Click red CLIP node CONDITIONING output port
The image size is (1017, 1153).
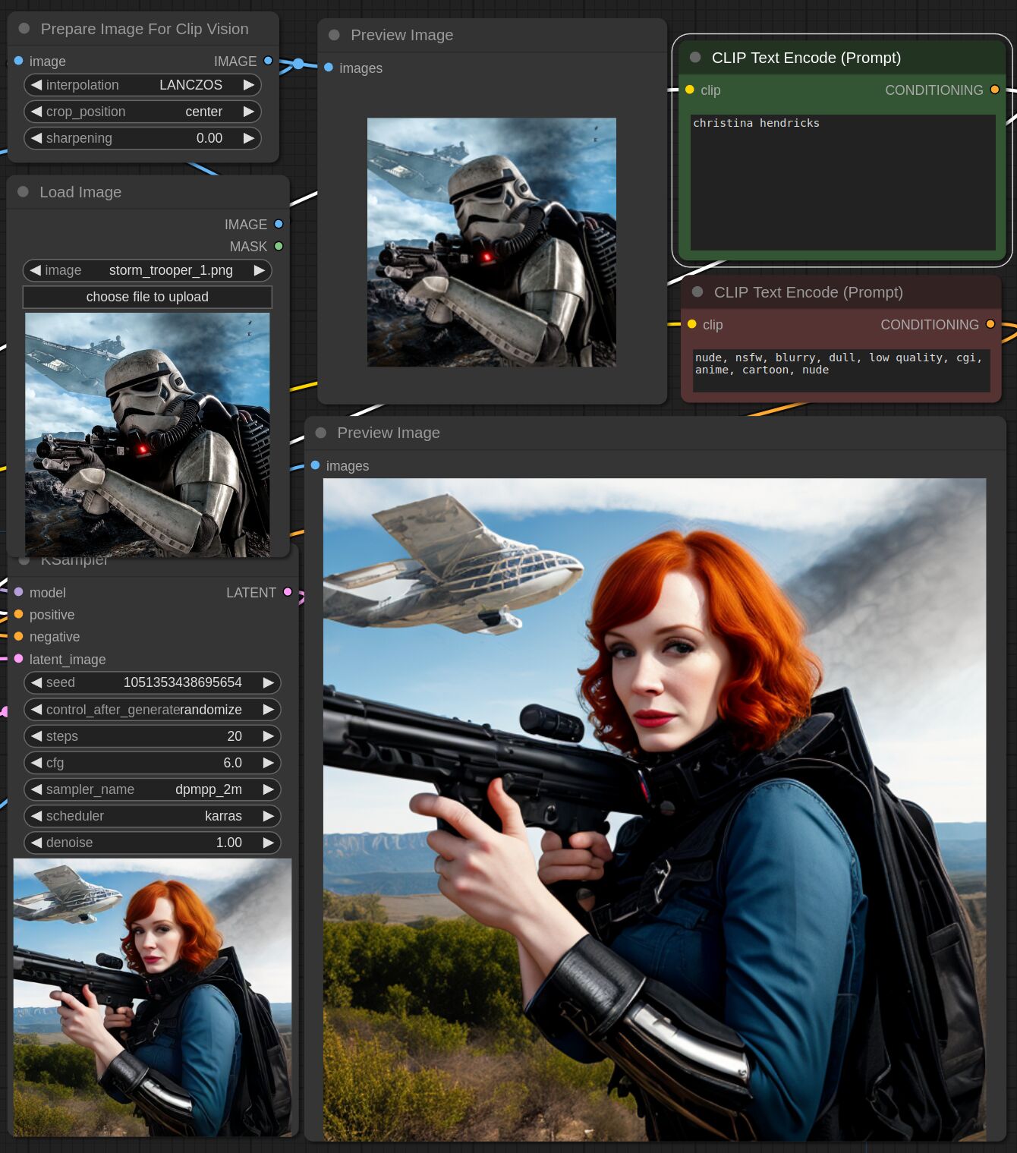990,324
